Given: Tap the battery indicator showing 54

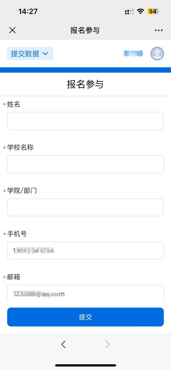Looking at the screenshot, I should [153, 11].
